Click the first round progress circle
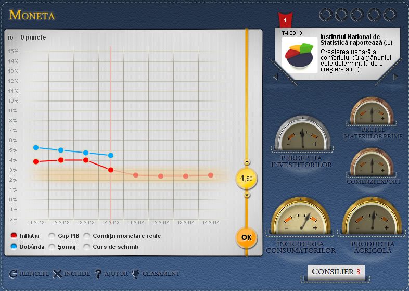The height and width of the screenshot is (291, 409). tap(326, 15)
